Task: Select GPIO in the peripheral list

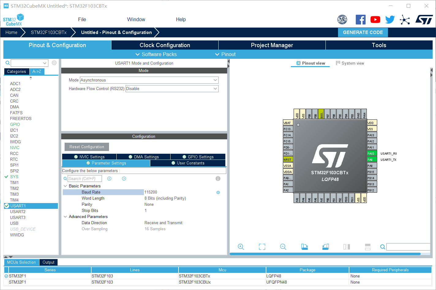Action: coord(15,124)
